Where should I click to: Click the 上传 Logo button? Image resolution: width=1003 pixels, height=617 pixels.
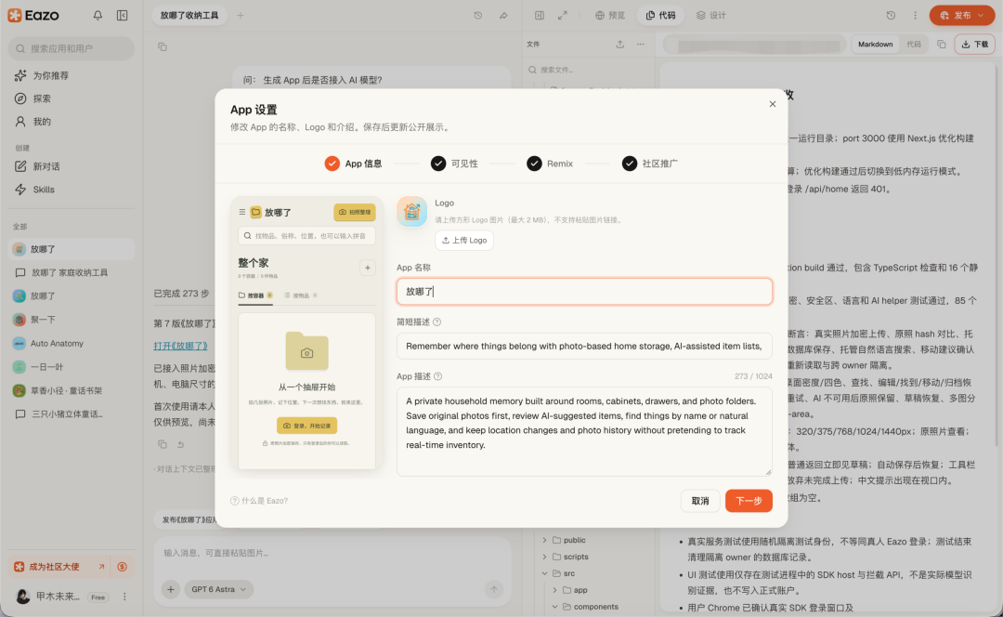tap(464, 240)
